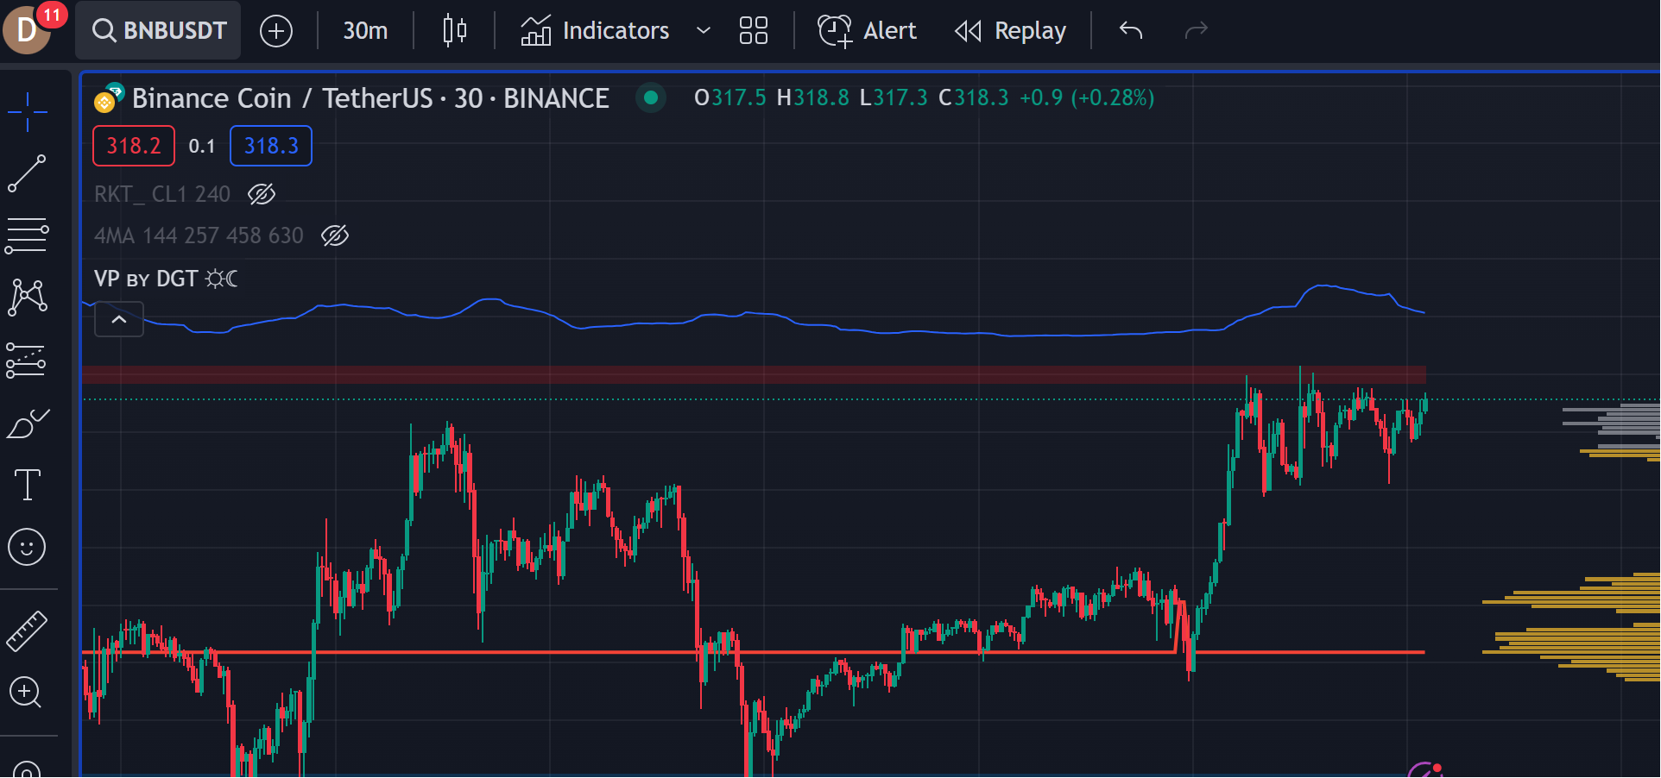
Task: Open the emoji icons tool
Action: tap(27, 547)
